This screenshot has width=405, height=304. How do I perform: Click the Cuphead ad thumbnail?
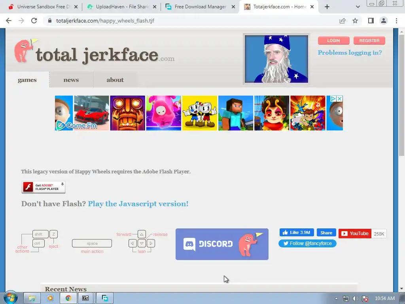click(200, 113)
